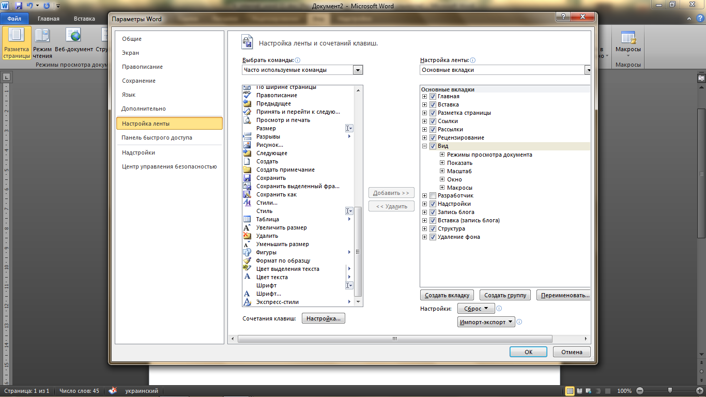Click the zoom in plus button

click(x=700, y=391)
